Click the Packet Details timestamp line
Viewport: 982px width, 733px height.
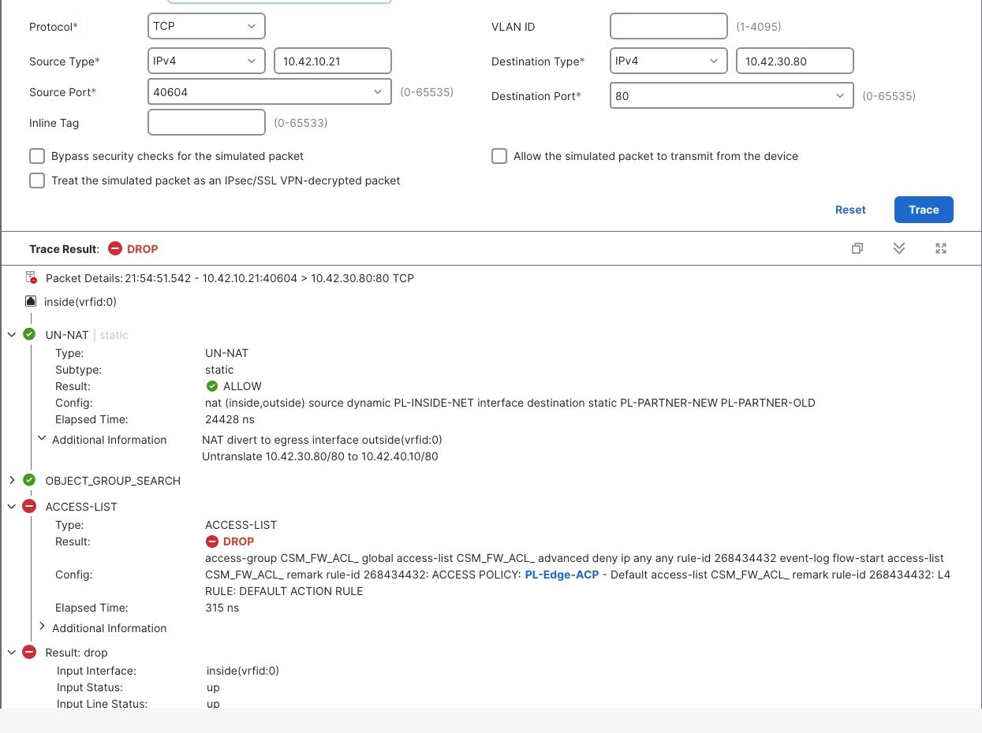click(x=230, y=278)
